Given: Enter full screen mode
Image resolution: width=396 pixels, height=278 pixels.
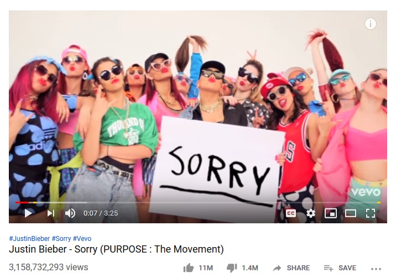Looking at the screenshot, I should click(371, 213).
